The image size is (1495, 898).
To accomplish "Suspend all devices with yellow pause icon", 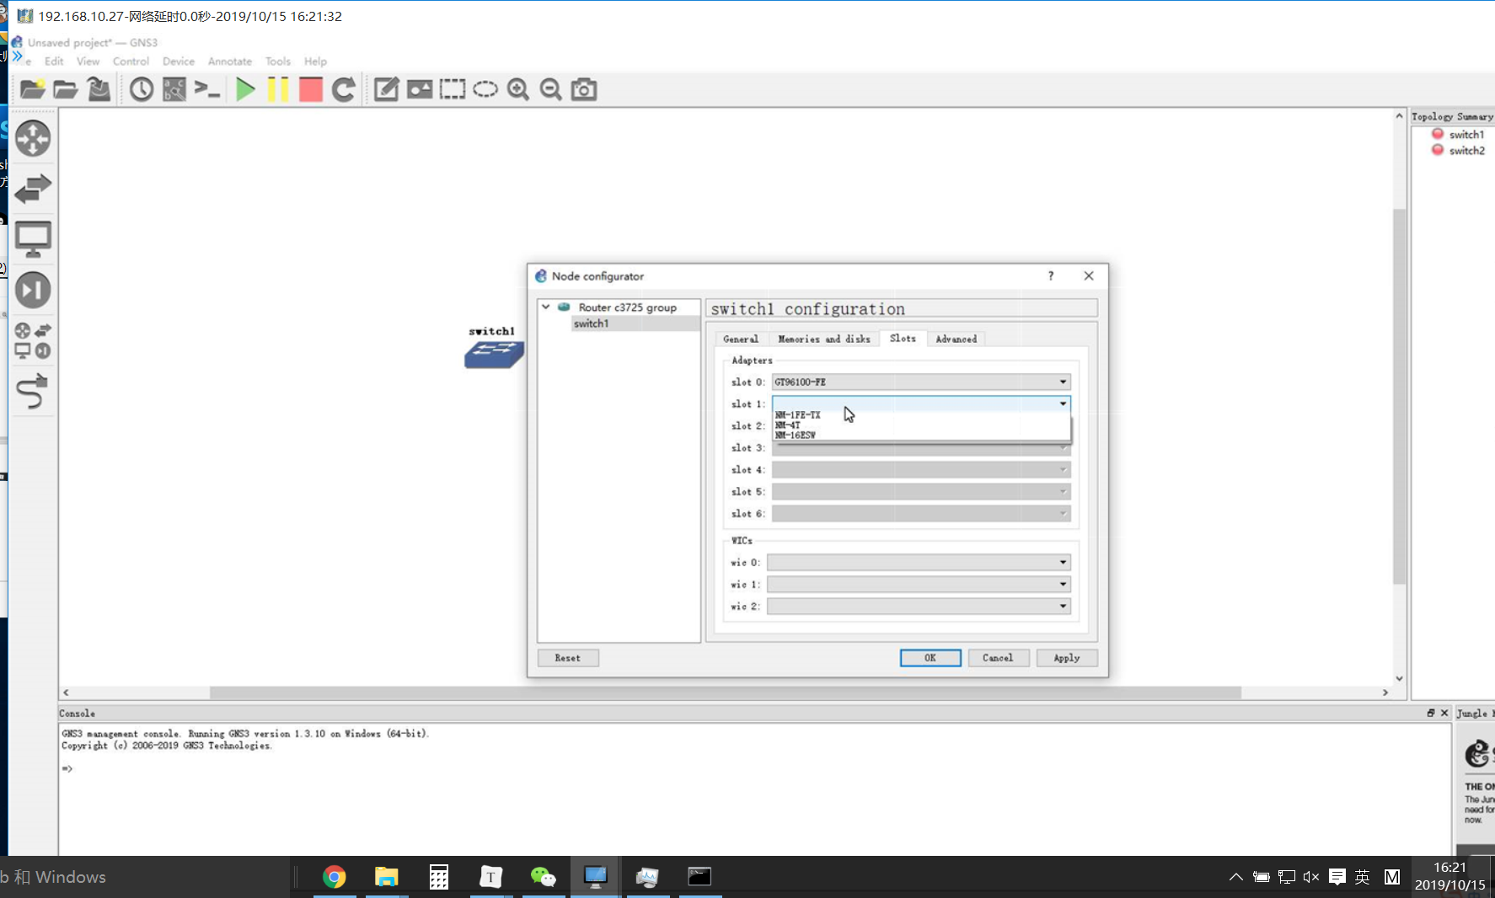I will (278, 89).
